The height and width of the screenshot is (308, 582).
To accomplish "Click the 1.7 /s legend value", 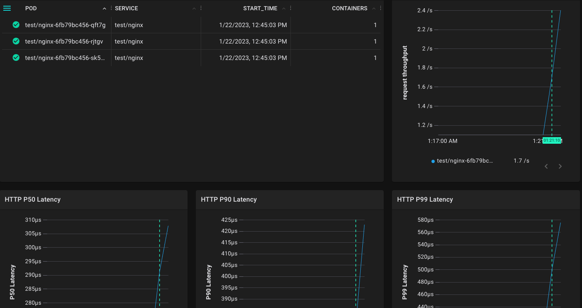I will (x=522, y=161).
